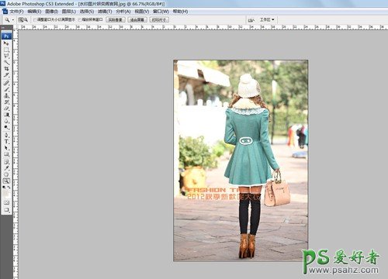The image size is (388, 279).
Task: Open the 工作区 workspace dropdown
Action: (267, 19)
